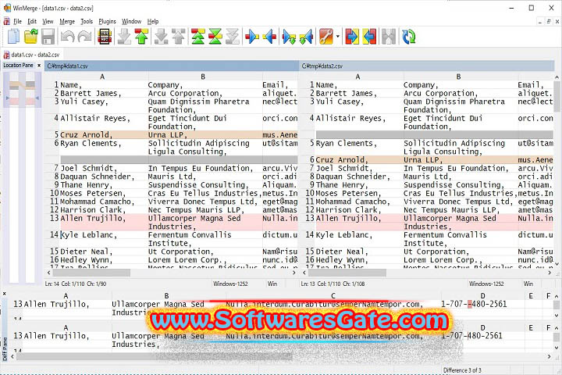This screenshot has height=375, width=562.
Task: Click 'Suspendisse Consulting,' in the right pane
Action: (x=454, y=185)
